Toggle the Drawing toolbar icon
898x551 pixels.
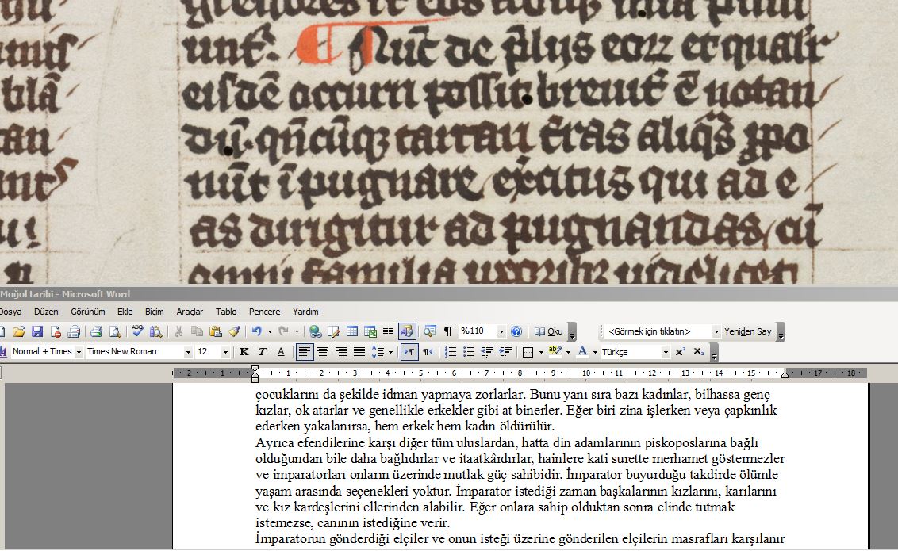coord(407,331)
